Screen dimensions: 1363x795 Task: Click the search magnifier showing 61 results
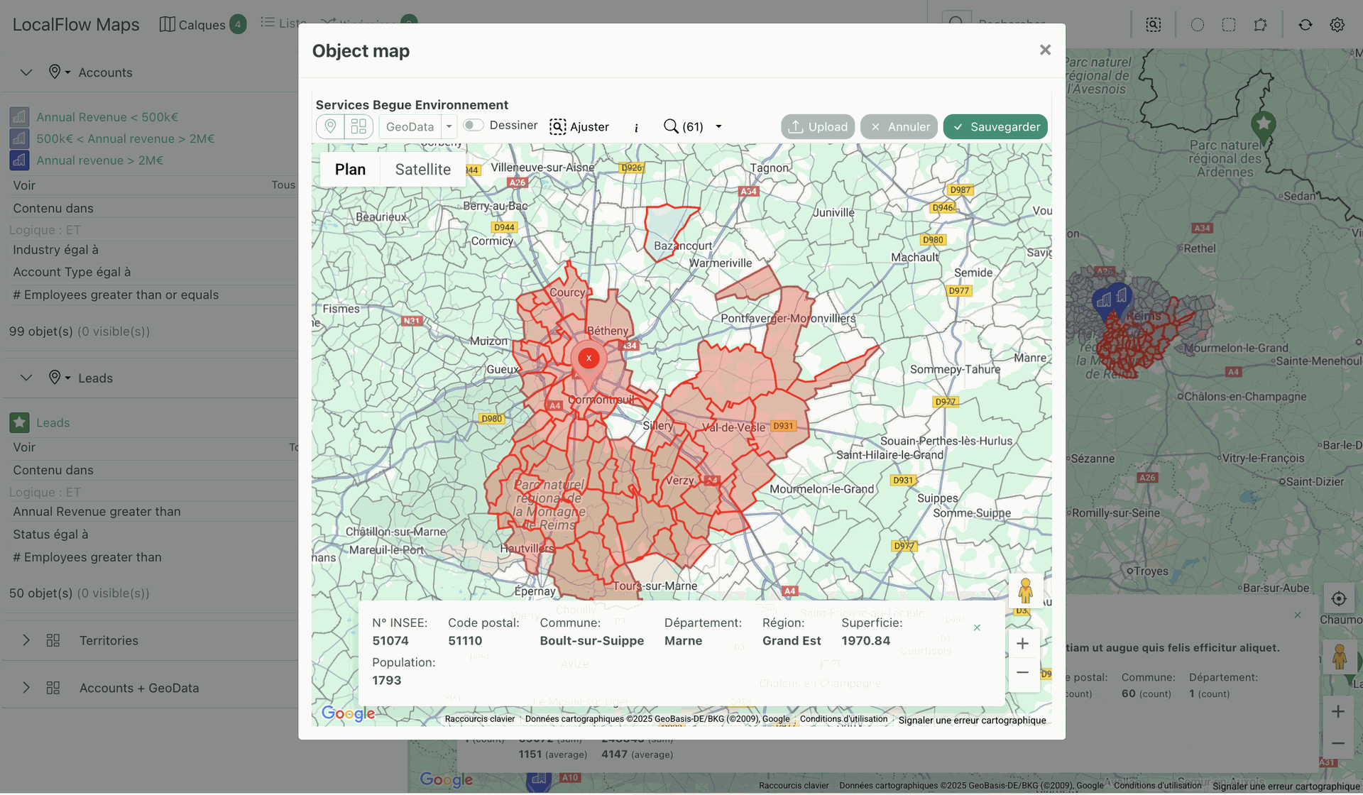click(671, 126)
